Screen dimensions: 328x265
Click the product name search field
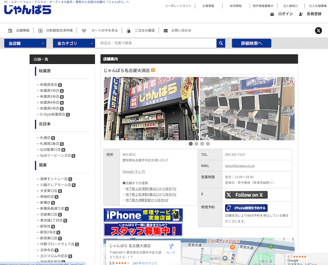156,43
